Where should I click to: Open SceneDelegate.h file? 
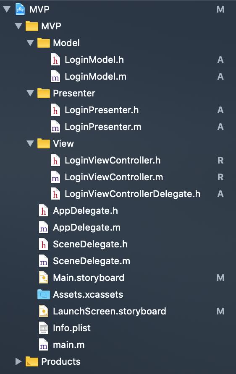90,244
